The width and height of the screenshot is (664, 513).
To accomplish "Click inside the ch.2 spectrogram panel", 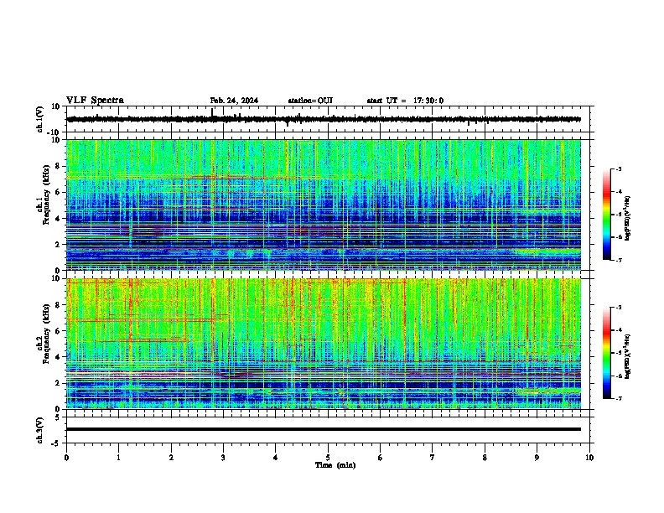I will (x=324, y=344).
